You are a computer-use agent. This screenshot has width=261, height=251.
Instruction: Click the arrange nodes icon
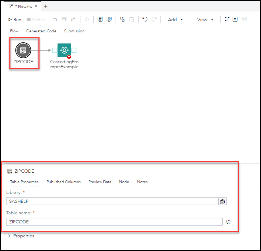(227, 19)
